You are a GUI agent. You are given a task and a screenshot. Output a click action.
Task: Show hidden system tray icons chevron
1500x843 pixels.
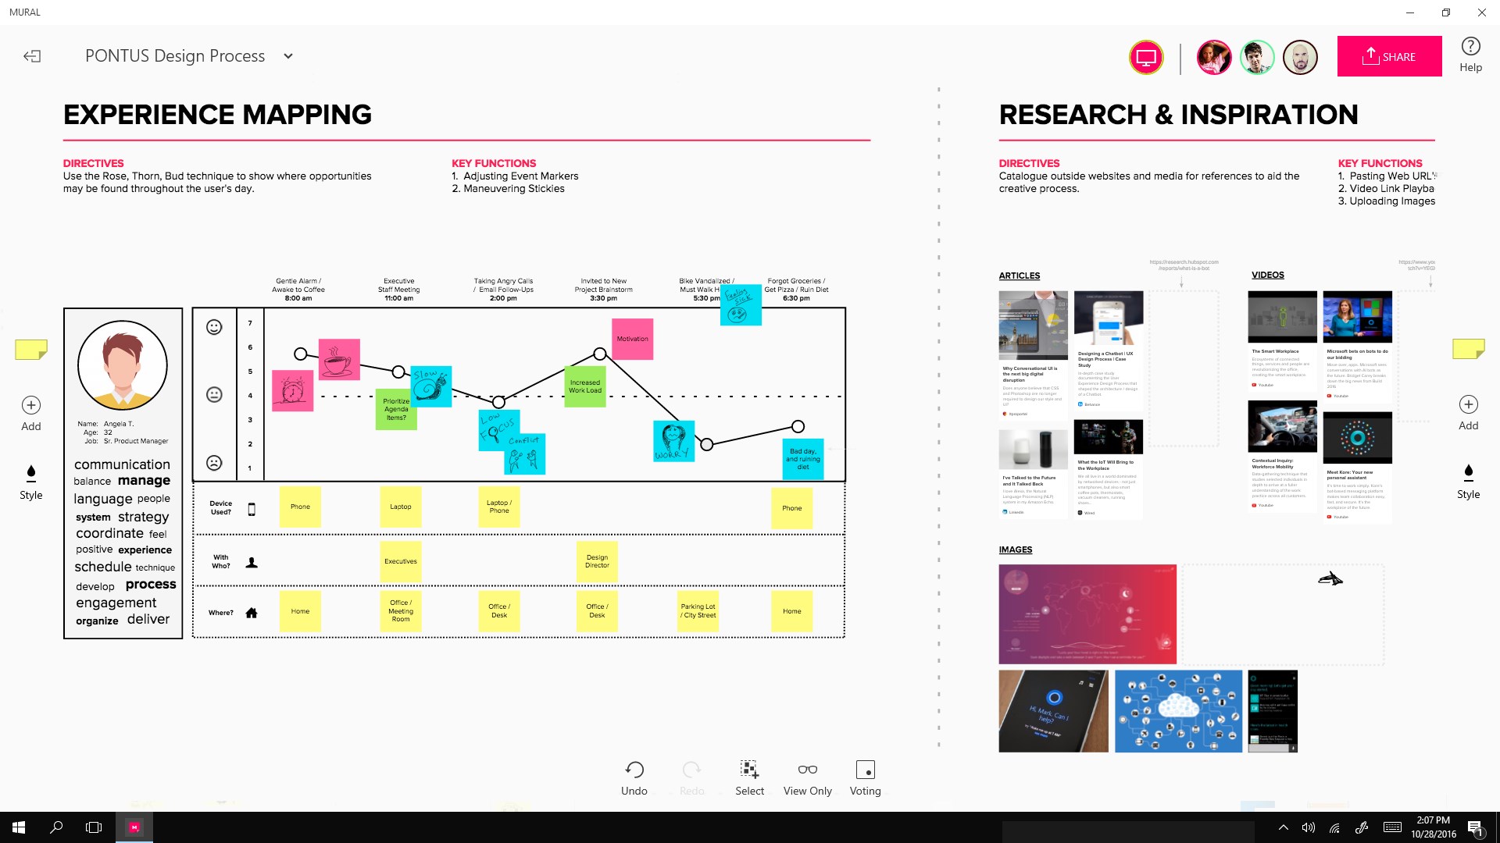1283,827
